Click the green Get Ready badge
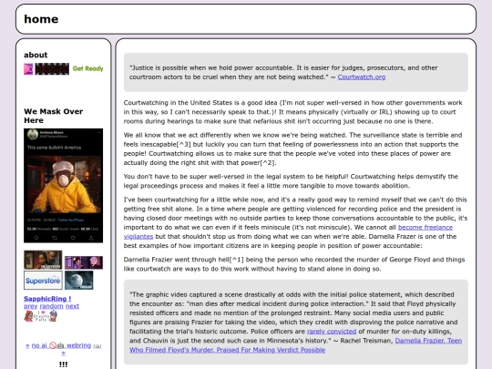 coord(87,68)
